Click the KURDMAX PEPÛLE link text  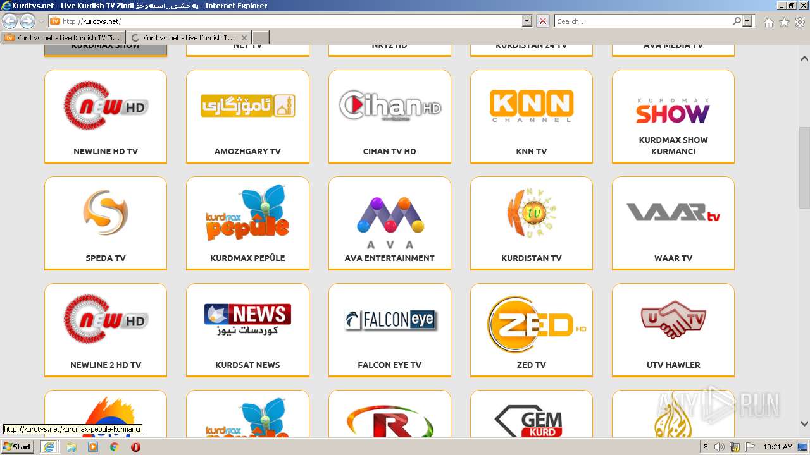pos(247,258)
